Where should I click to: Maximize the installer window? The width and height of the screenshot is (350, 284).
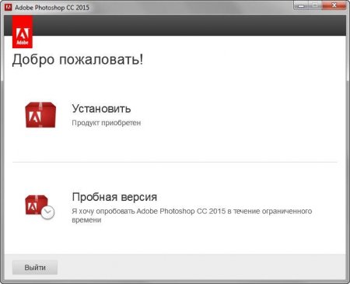point(315,5)
